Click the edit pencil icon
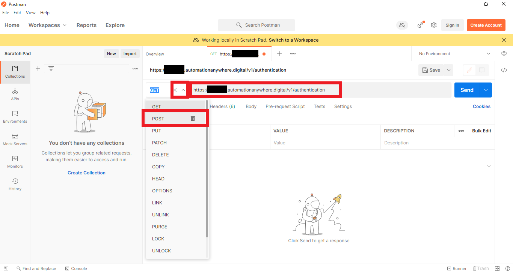 [469, 70]
